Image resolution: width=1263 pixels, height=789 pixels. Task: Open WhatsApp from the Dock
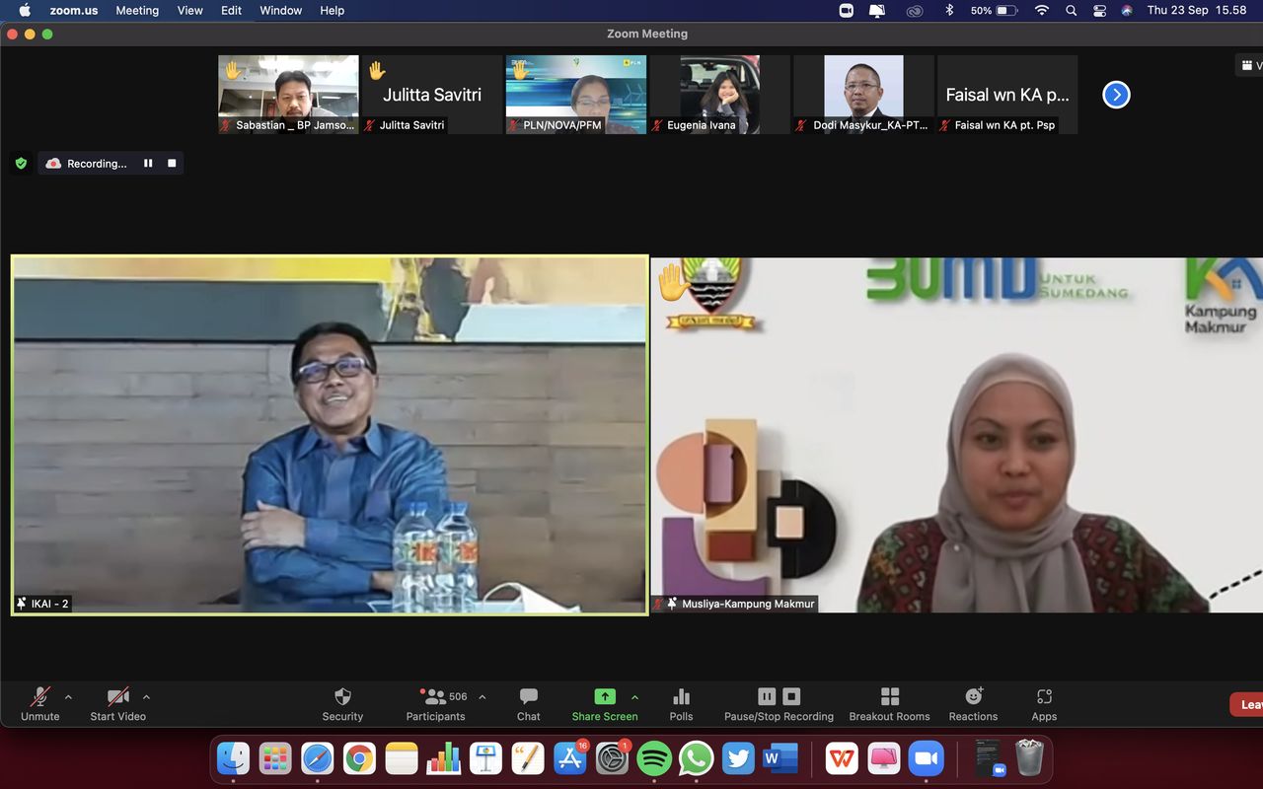point(697,758)
